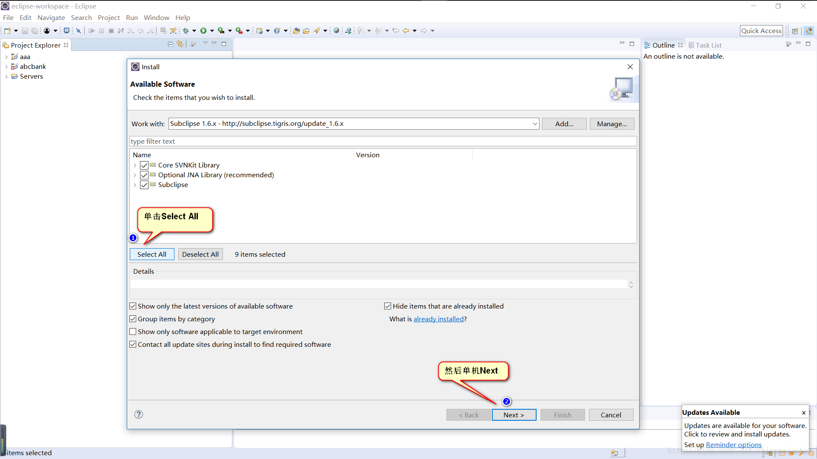Expand the Servers folder
The height and width of the screenshot is (459, 817).
[6, 76]
